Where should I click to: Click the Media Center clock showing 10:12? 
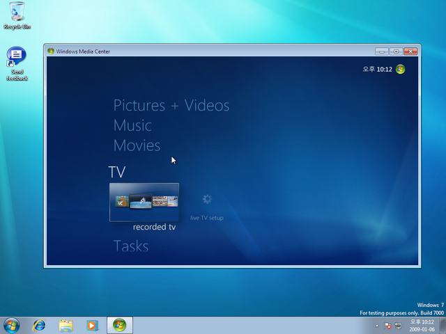click(378, 70)
